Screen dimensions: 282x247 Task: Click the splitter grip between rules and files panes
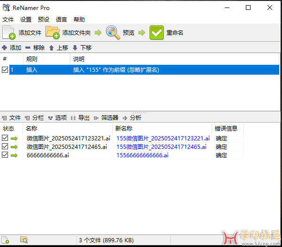[x=140, y=112]
